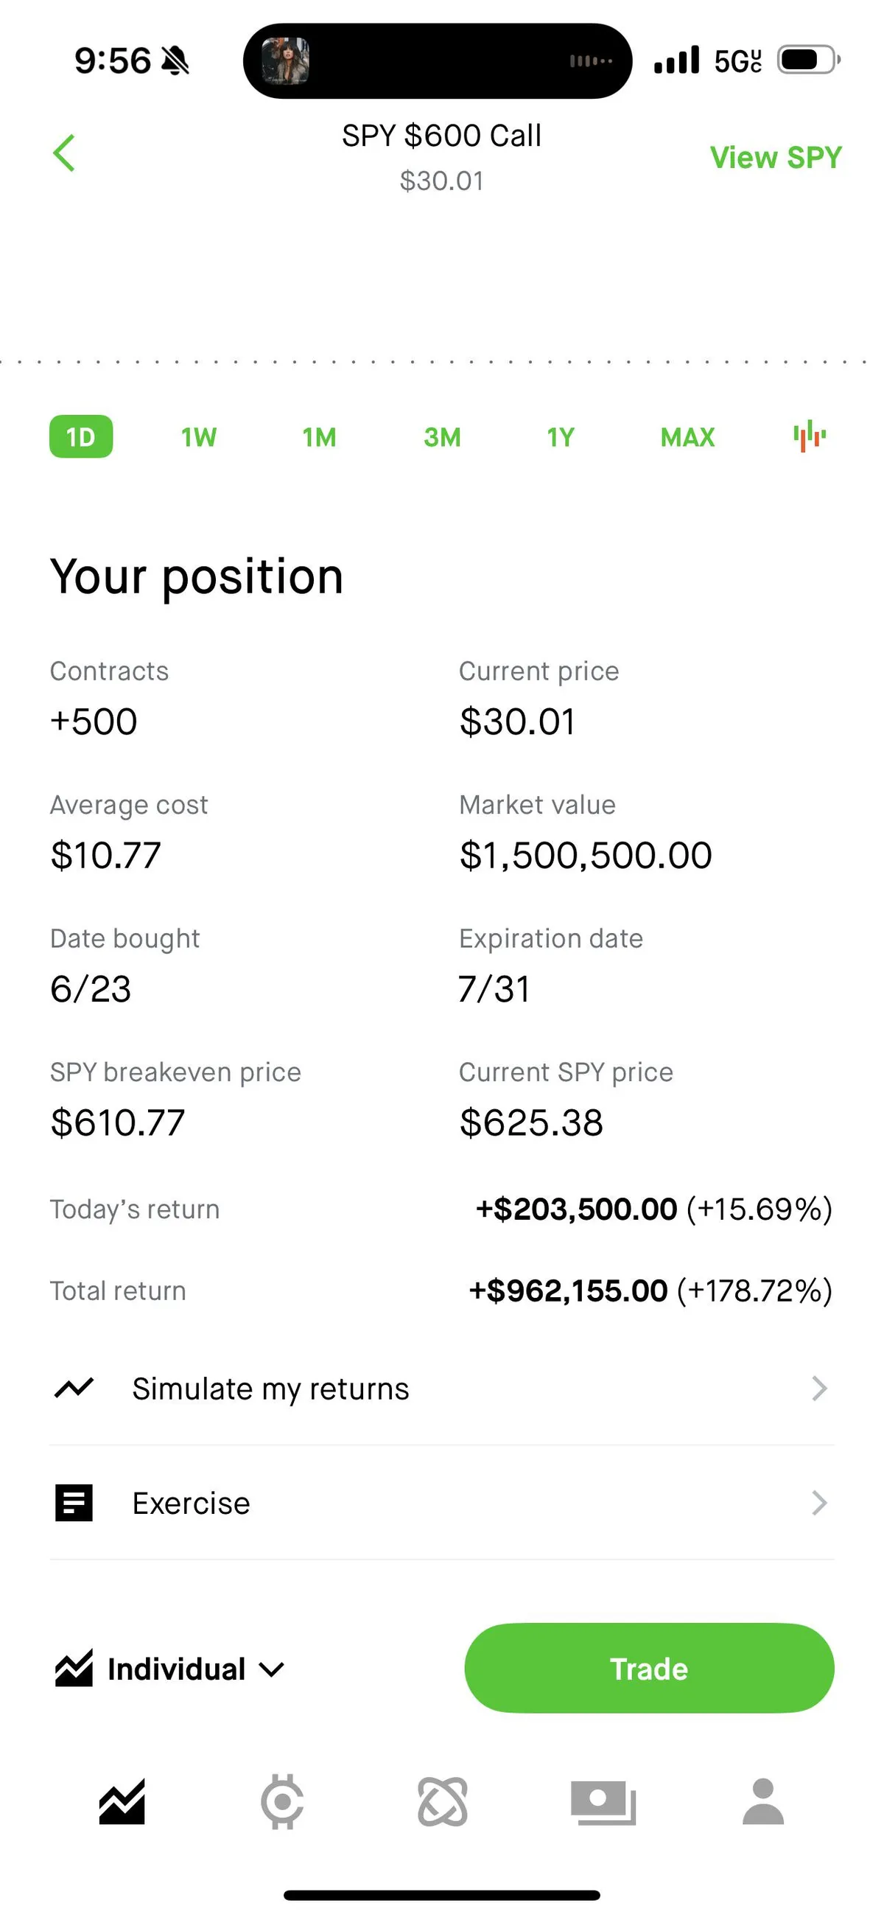The height and width of the screenshot is (1917, 884).
Task: Open the atom-shaped discover tab icon
Action: click(x=443, y=1803)
